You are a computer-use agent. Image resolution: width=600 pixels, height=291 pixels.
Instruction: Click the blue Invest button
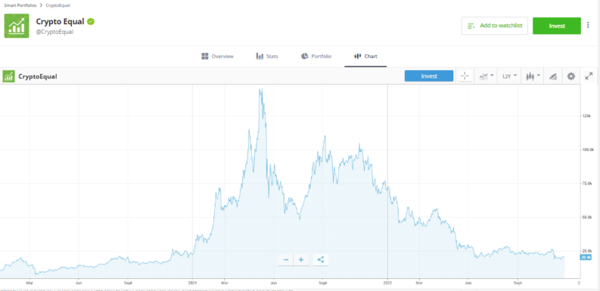click(x=429, y=76)
